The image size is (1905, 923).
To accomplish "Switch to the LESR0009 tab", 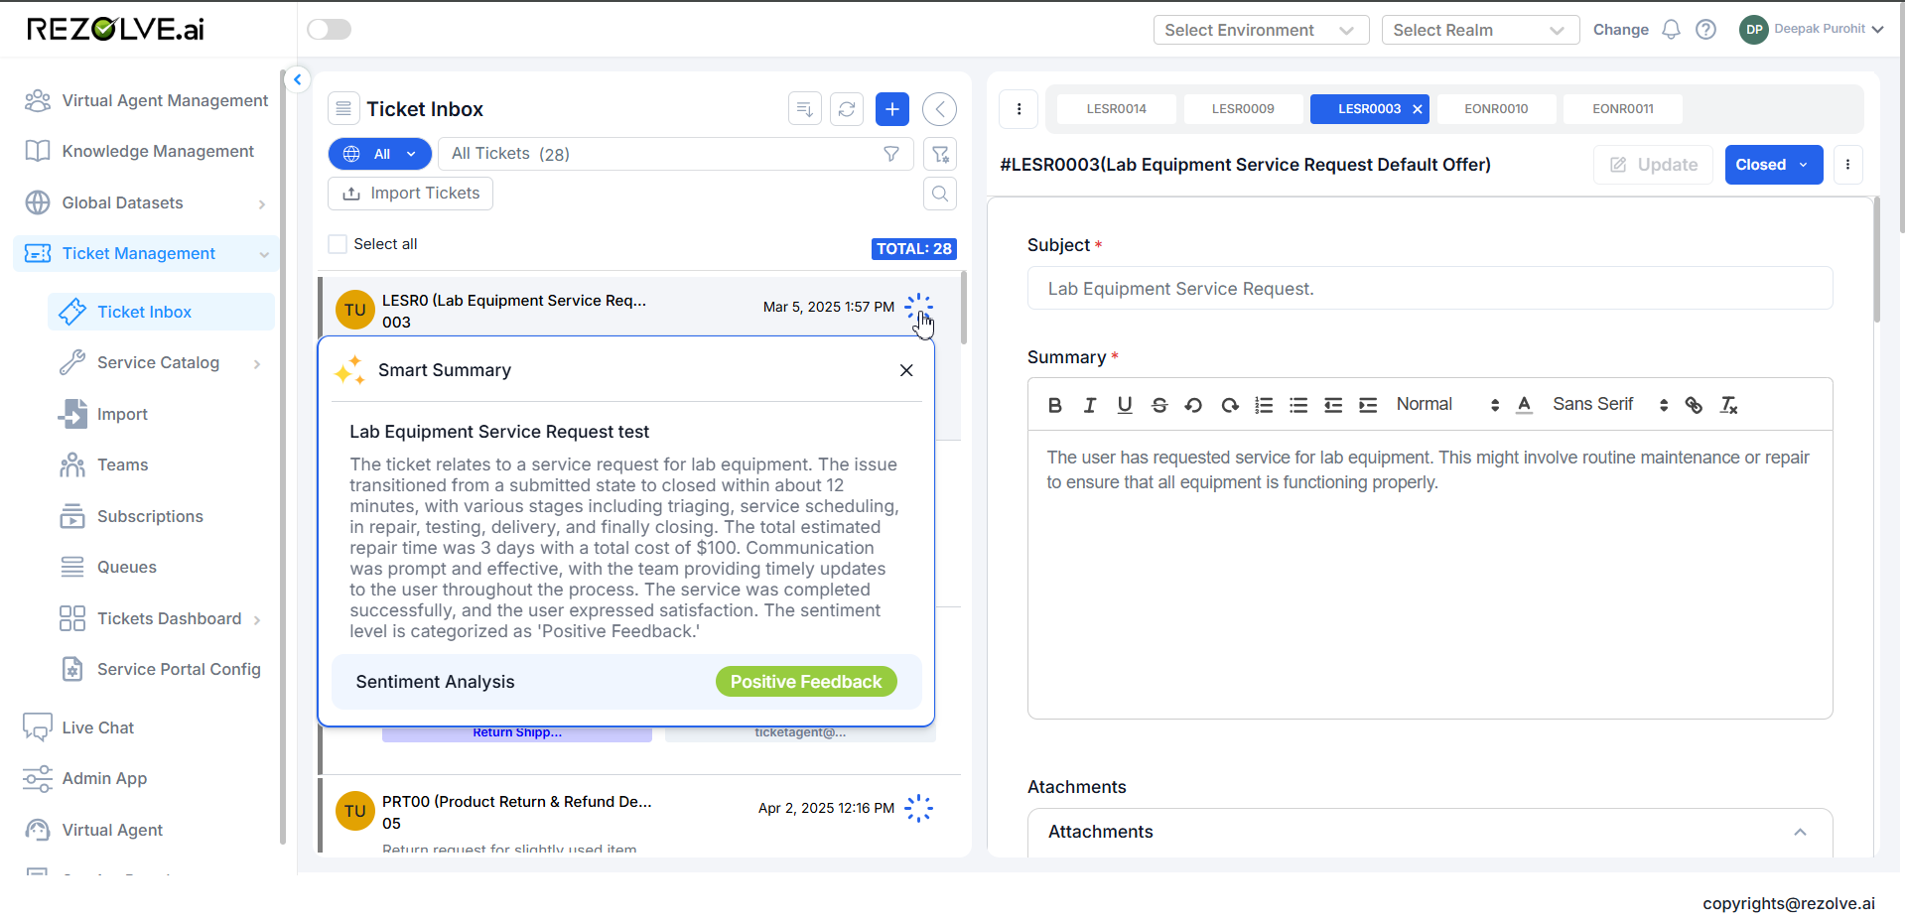I will coord(1243,109).
